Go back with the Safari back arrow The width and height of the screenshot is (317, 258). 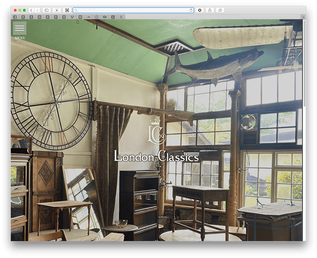pyautogui.click(x=31, y=10)
